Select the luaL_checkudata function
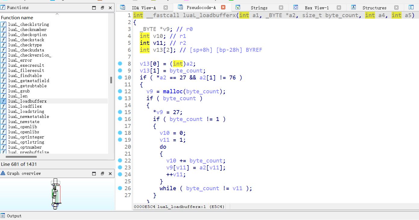419x220 pixels. [26, 50]
